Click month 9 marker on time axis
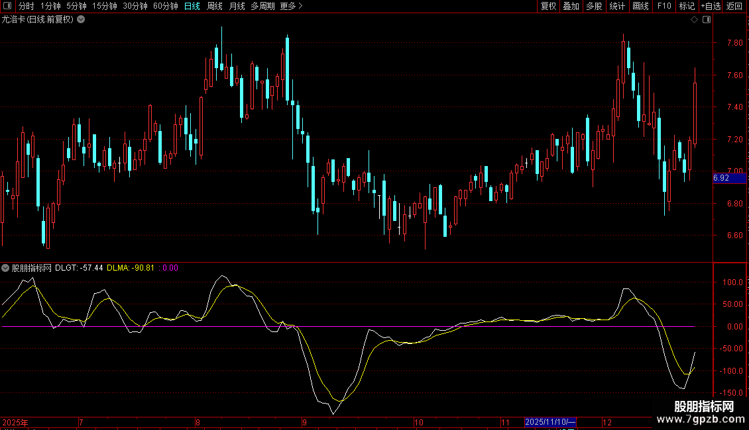The image size is (749, 430). point(304,422)
